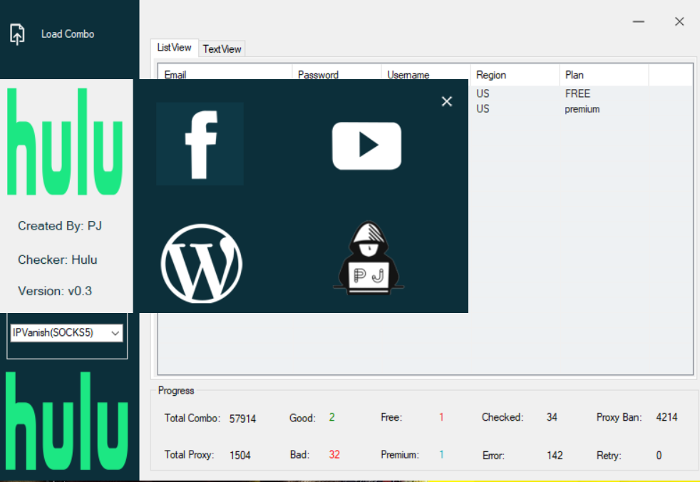Open the Facebook icon link
The height and width of the screenshot is (482, 700).
pos(200,144)
